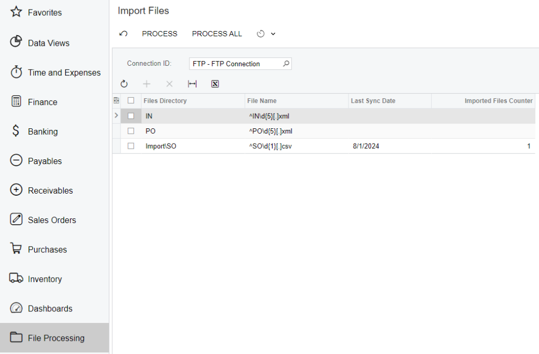Open the Connection ID selector

(x=237, y=63)
